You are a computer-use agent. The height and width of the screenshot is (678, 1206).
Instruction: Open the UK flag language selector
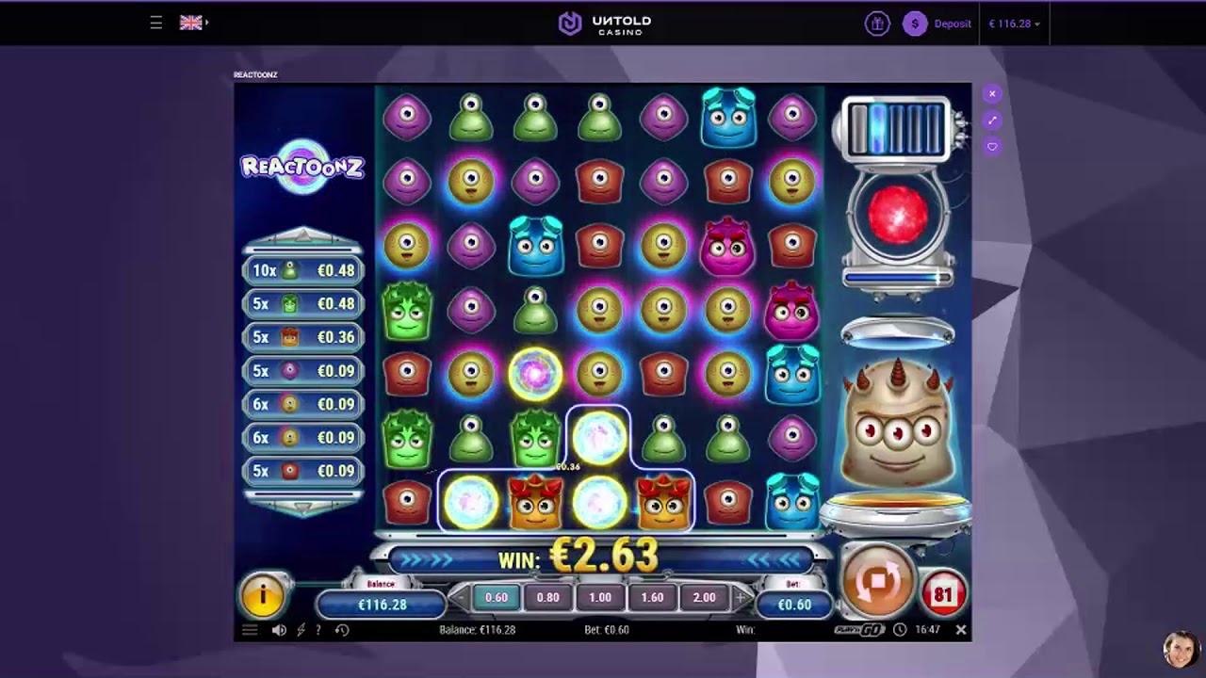point(194,23)
